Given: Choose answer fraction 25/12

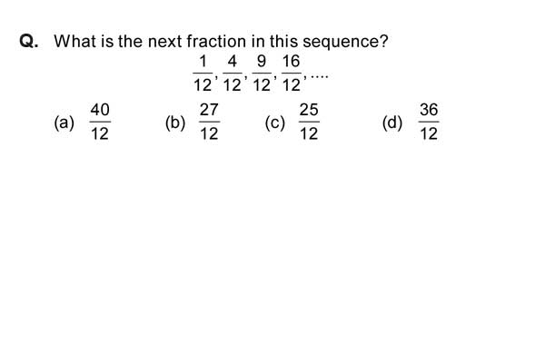Looking at the screenshot, I should pyautogui.click(x=309, y=122).
